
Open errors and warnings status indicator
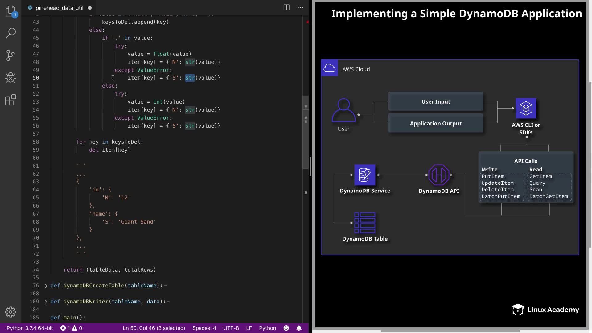coord(71,328)
